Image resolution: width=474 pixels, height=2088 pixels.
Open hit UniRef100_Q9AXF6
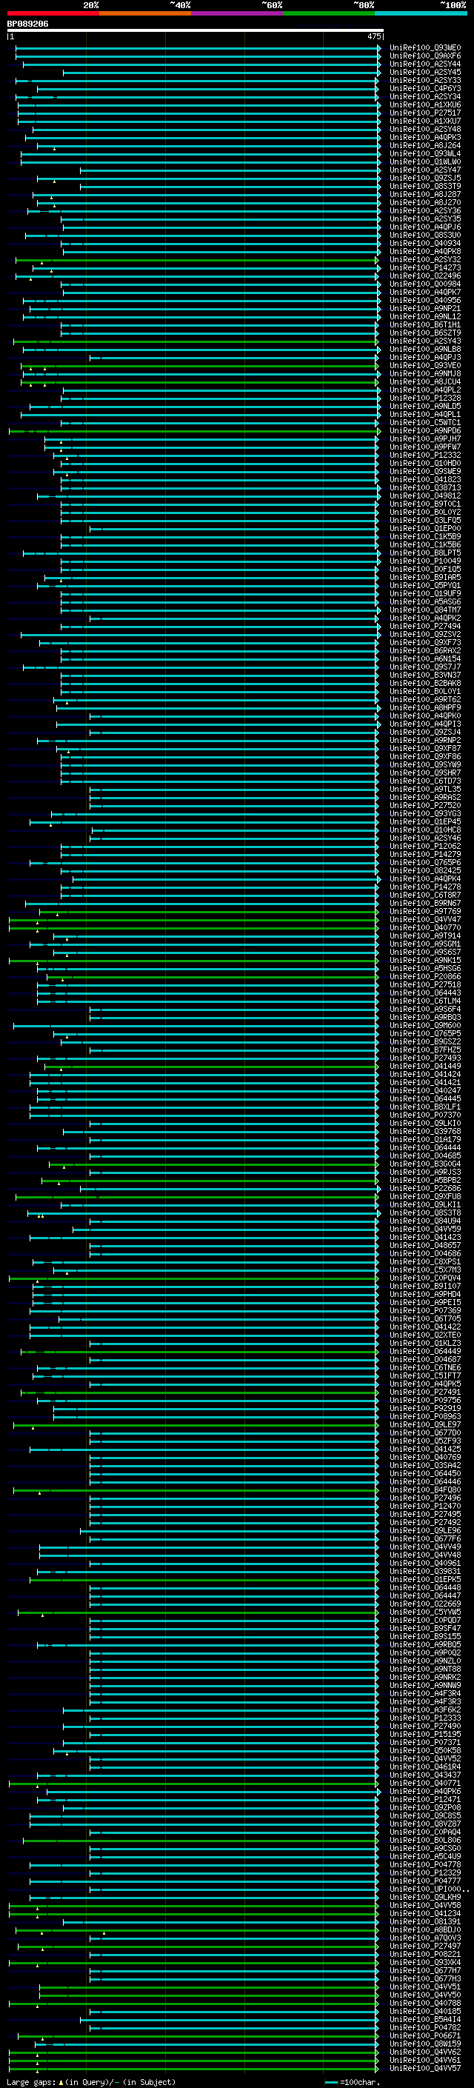425,56
